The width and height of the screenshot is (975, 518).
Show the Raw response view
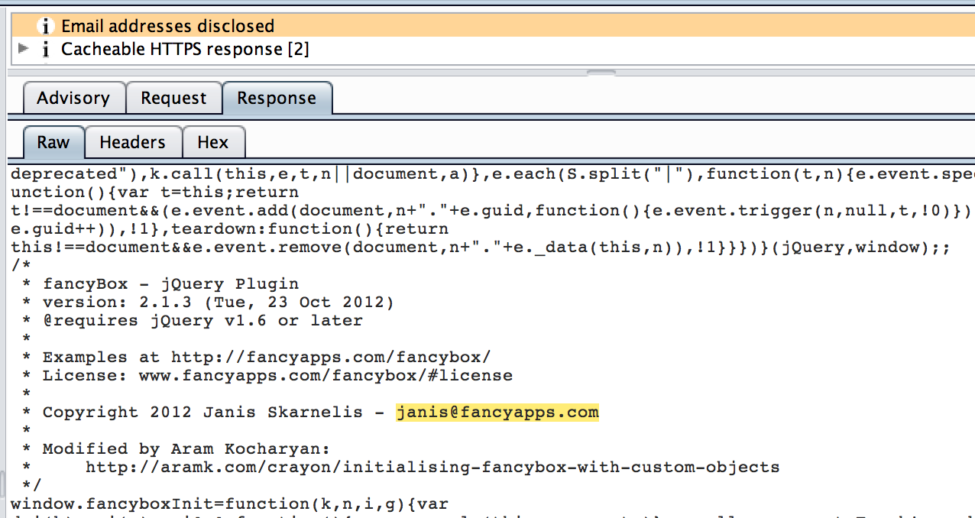[53, 143]
